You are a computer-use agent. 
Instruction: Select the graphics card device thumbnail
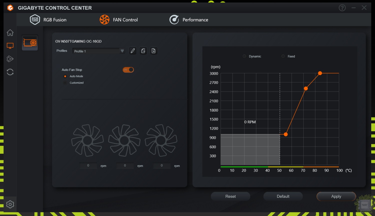[30, 43]
